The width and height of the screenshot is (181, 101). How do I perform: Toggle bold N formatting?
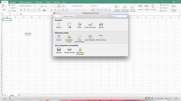coord(21,10)
